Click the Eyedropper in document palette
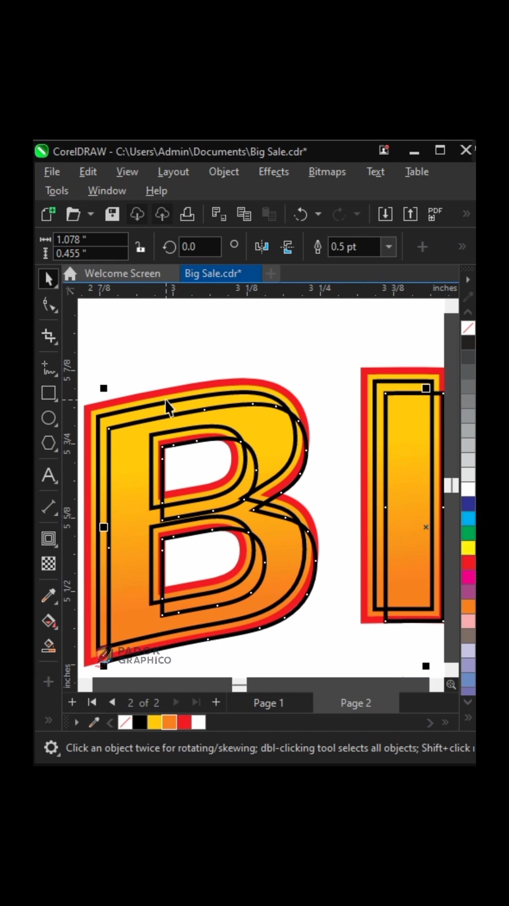 [94, 722]
